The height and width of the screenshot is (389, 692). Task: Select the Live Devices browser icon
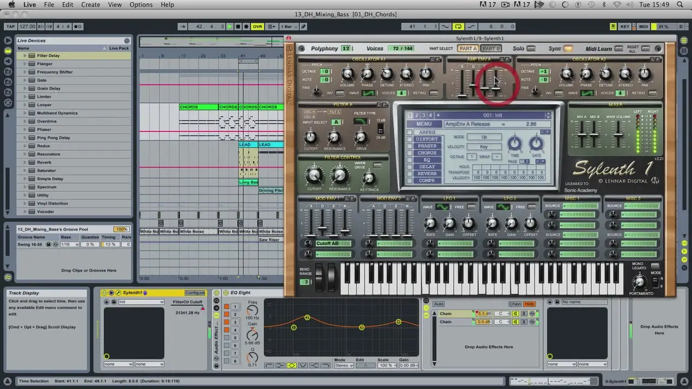point(8,50)
